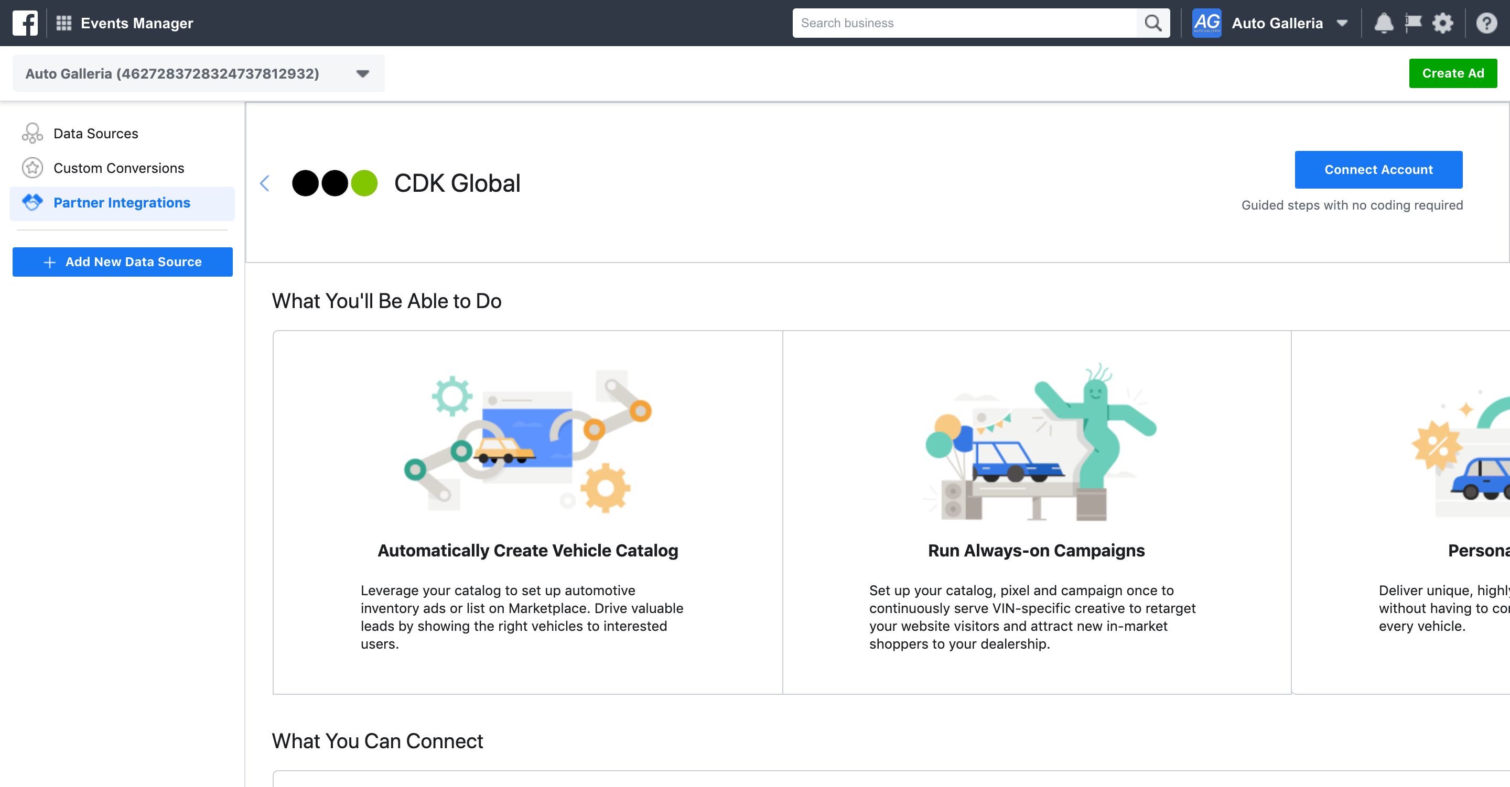Click the Facebook logo icon

25,23
